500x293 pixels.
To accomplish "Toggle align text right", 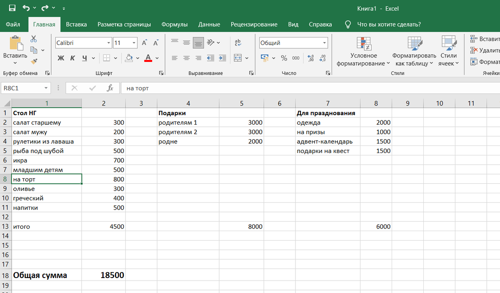I will [x=198, y=58].
